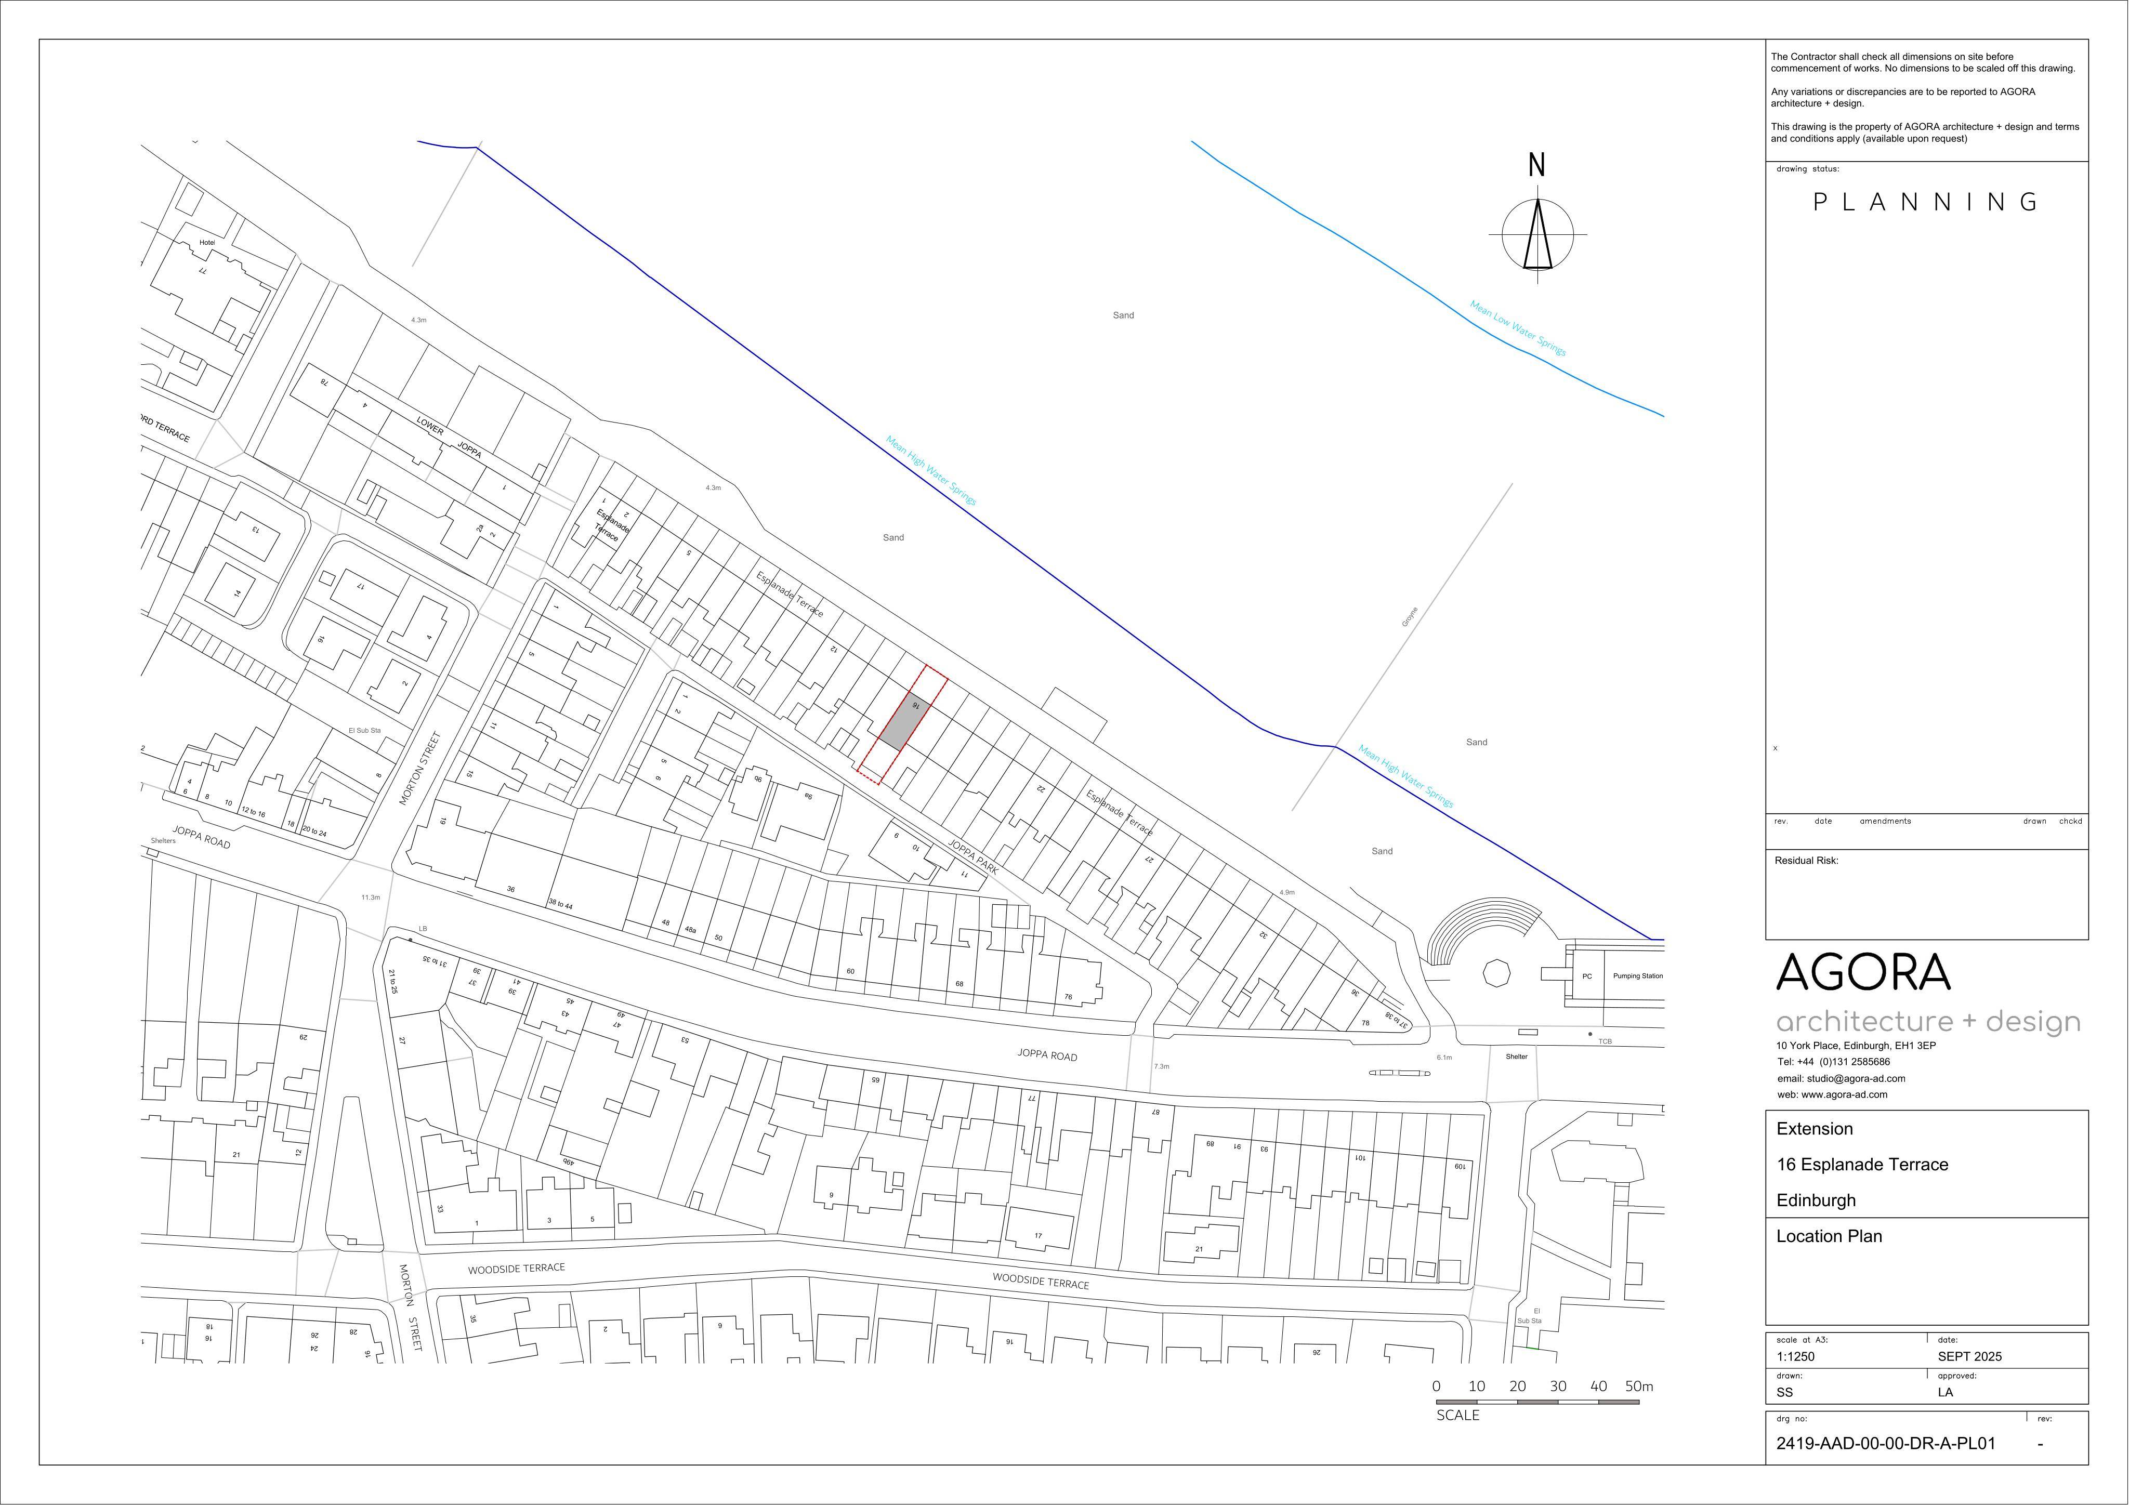2129x1505 pixels.
Task: Click the 'TCB' label
Action: pyautogui.click(x=1605, y=1041)
